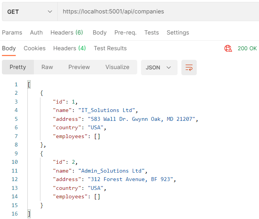Open the Auth tab
The image size is (259, 219).
tap(37, 33)
